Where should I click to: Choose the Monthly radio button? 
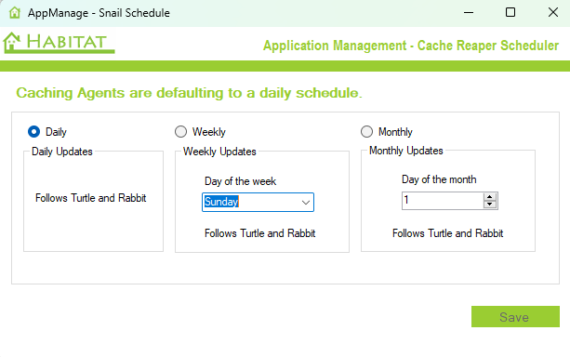click(366, 132)
